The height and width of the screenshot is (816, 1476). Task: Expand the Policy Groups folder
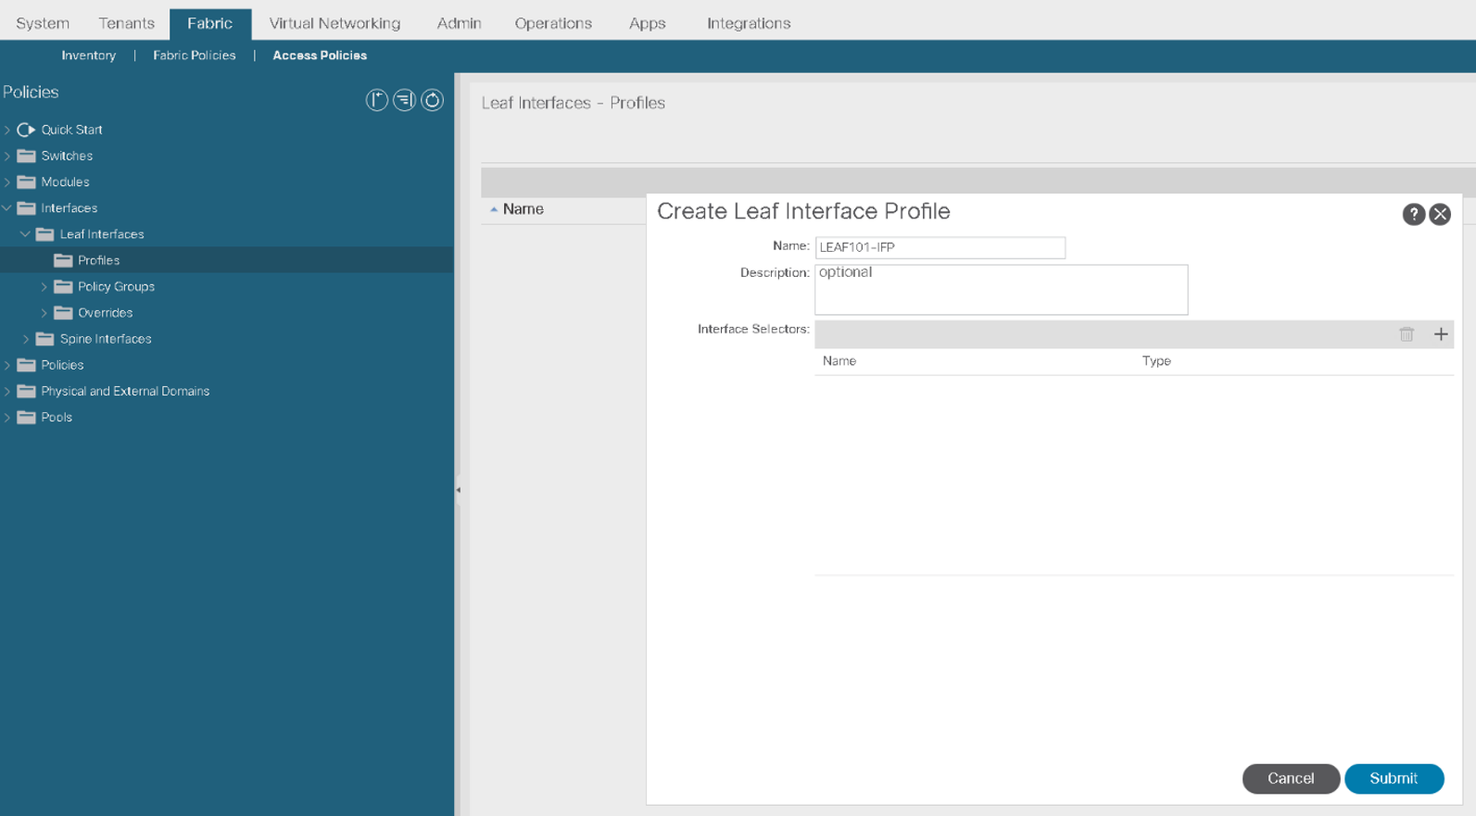pyautogui.click(x=44, y=287)
